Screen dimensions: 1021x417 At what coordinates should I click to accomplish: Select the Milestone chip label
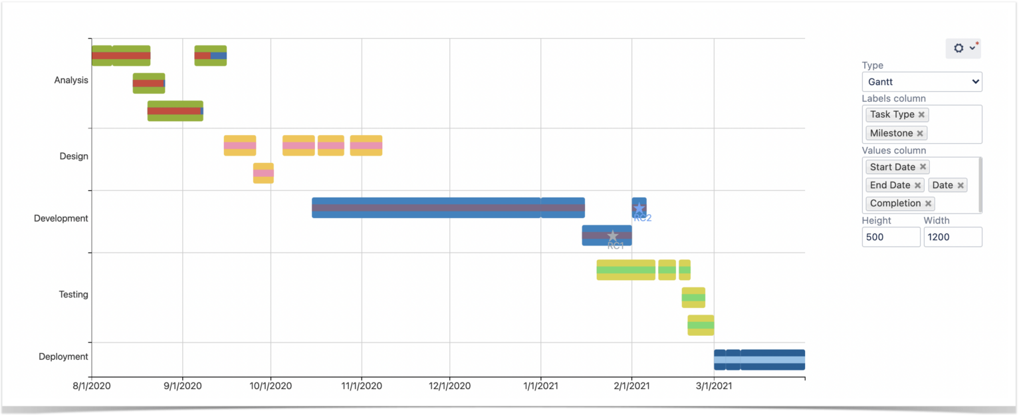pyautogui.click(x=891, y=132)
